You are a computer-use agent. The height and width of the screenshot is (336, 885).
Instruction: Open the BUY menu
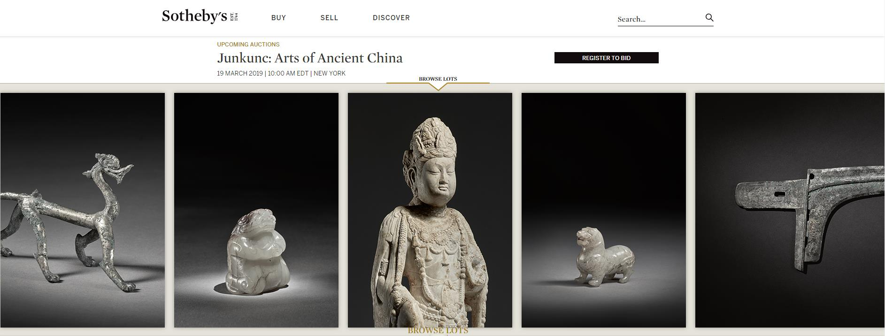click(278, 18)
